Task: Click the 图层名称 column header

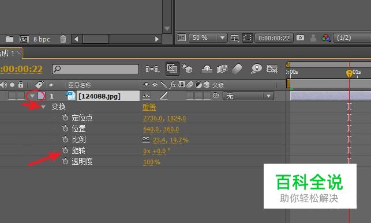Action: [80, 85]
